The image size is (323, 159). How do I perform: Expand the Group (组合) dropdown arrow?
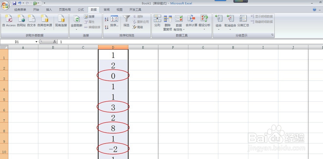coord(219,29)
